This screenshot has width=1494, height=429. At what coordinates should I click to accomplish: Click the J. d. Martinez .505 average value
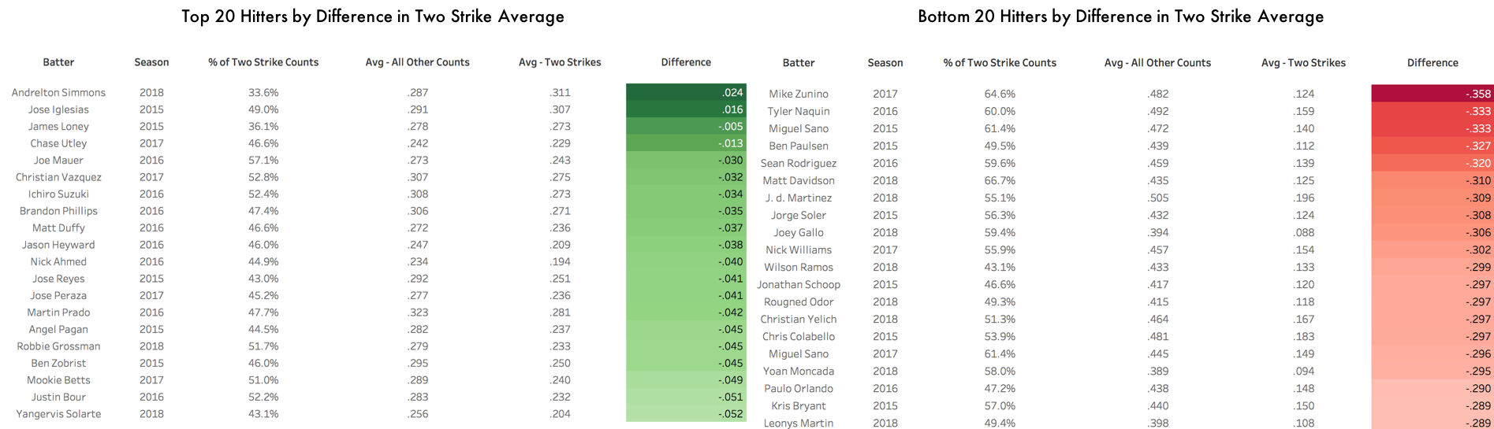coord(1157,198)
